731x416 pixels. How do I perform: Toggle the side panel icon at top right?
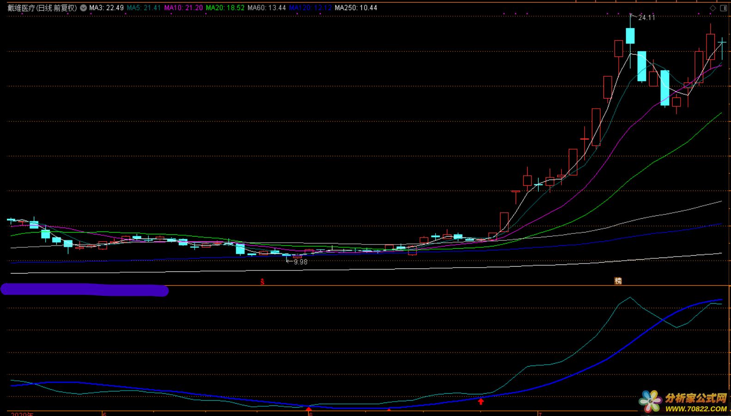723,8
